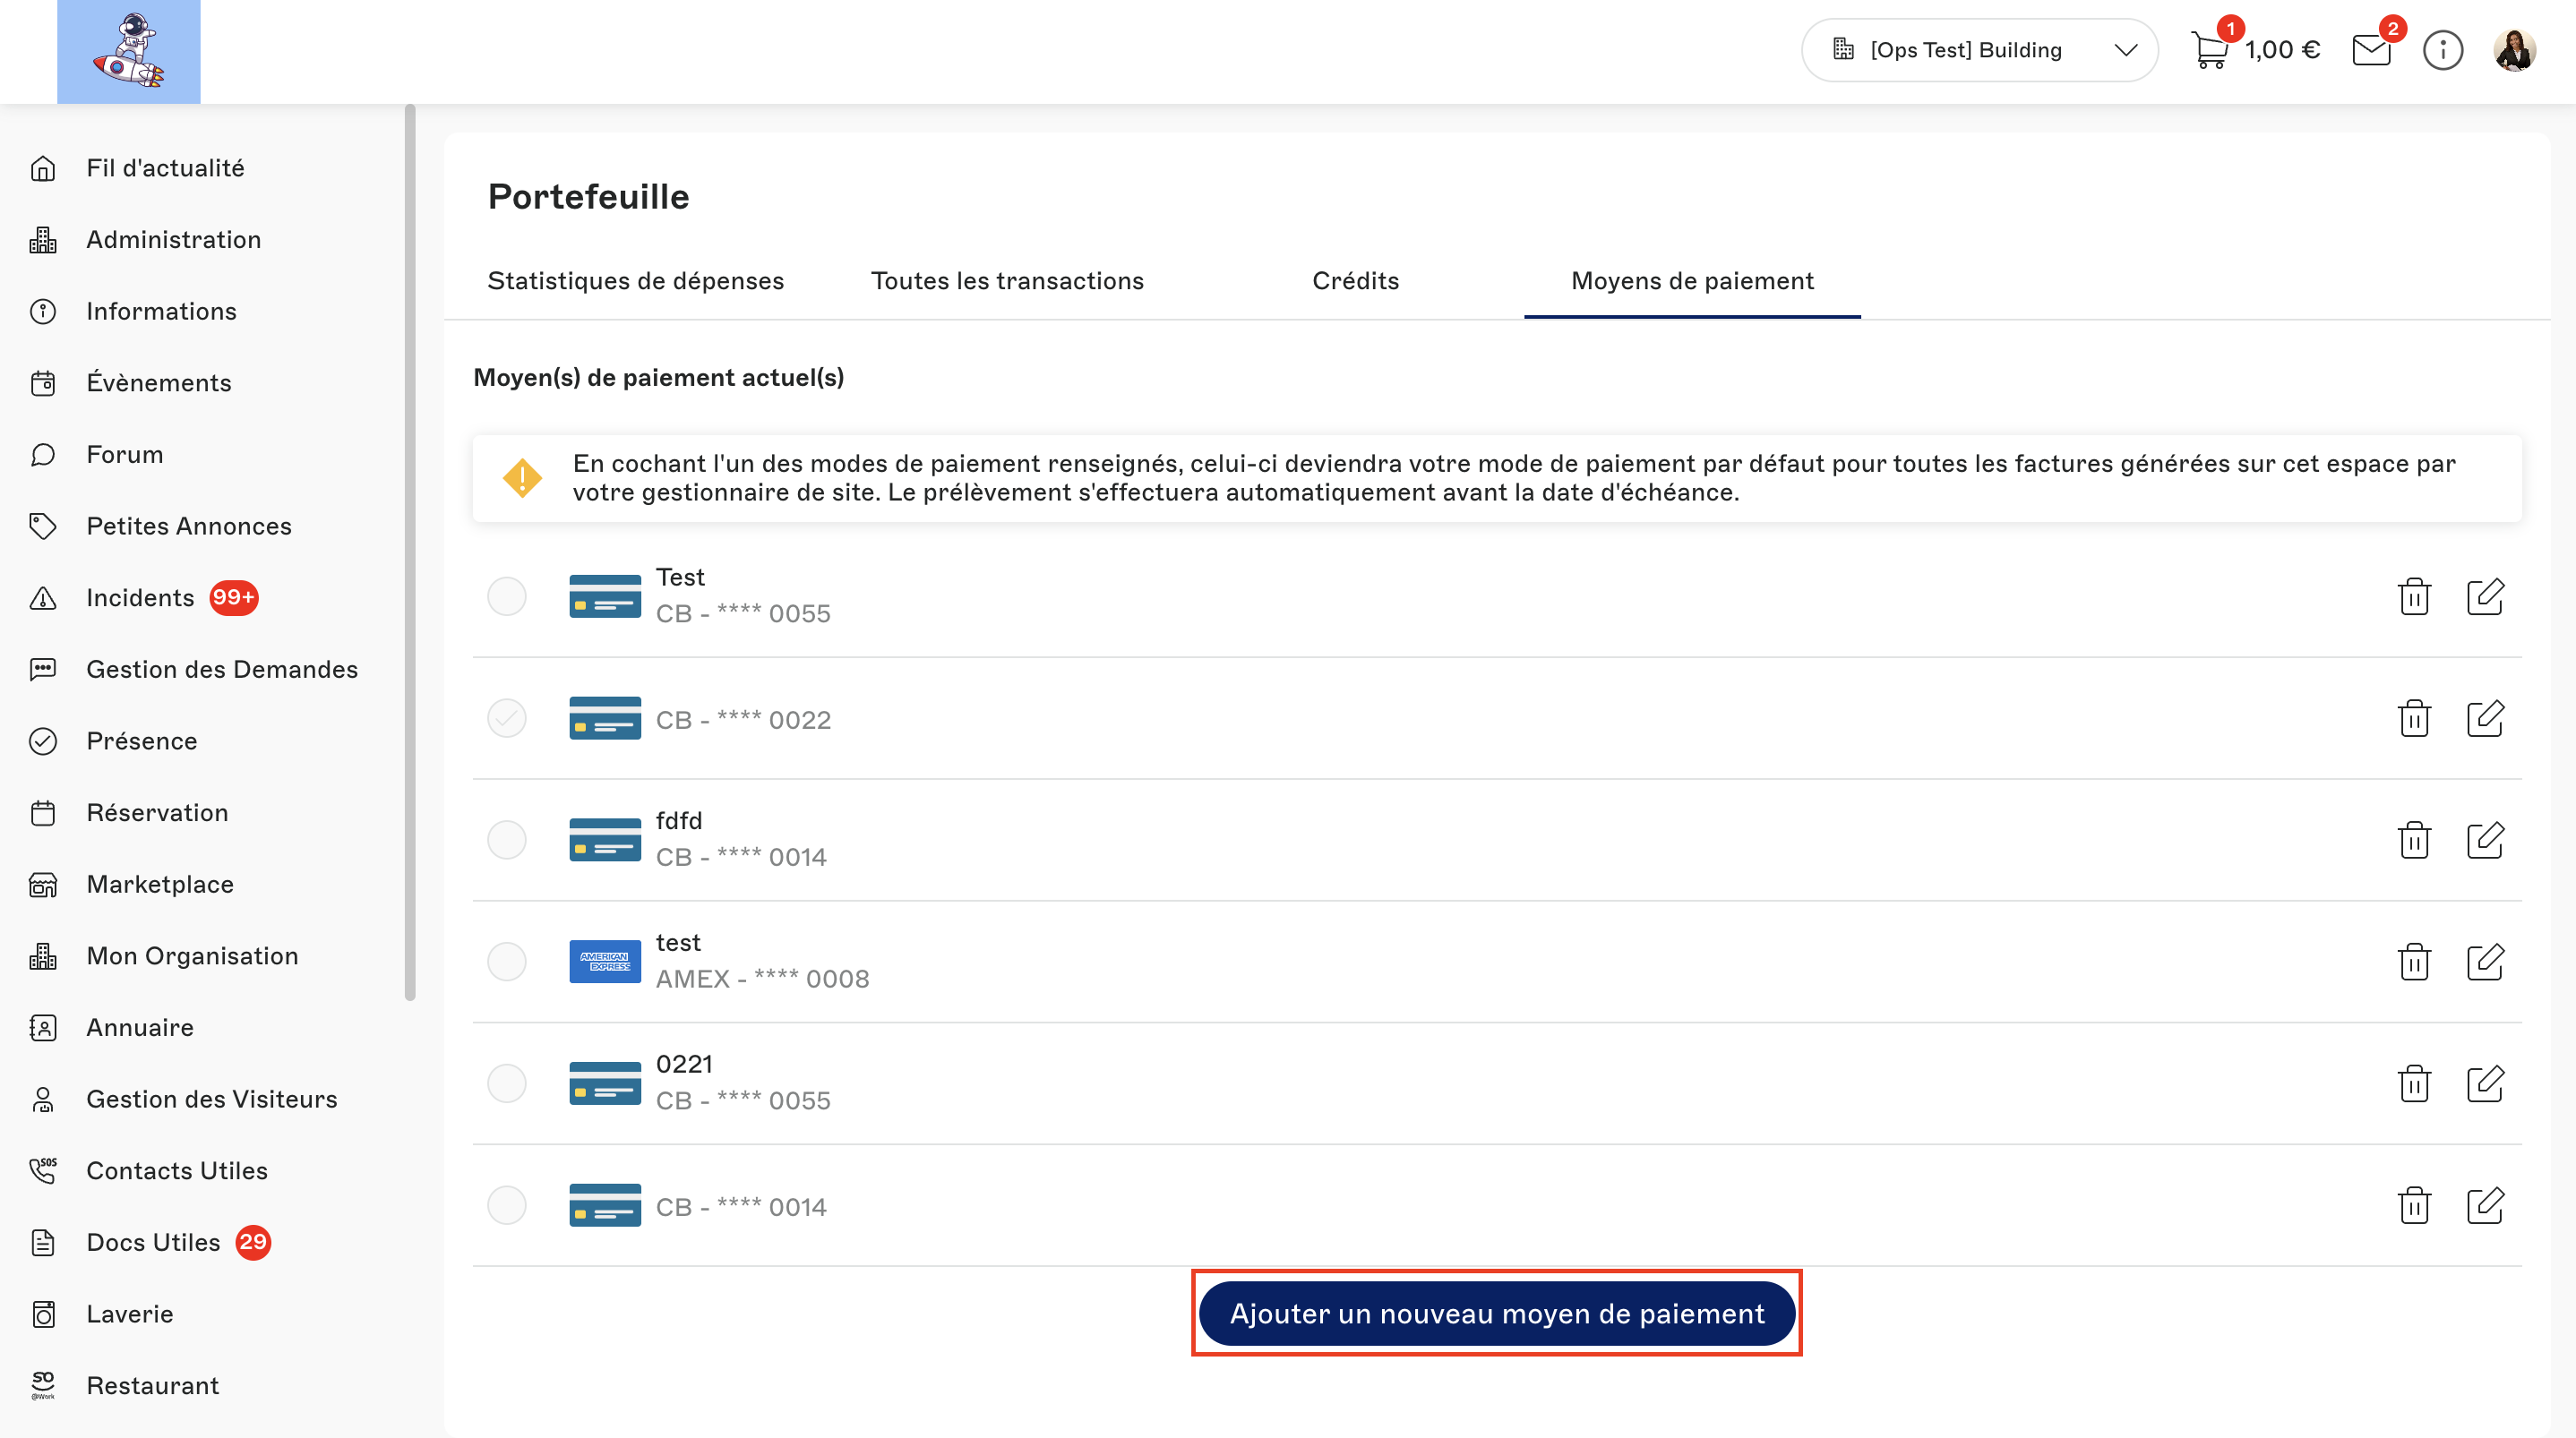Viewport: 2576px width, 1438px height.
Task: Edit the 0221 CB 0055 card
Action: pos(2484,1084)
